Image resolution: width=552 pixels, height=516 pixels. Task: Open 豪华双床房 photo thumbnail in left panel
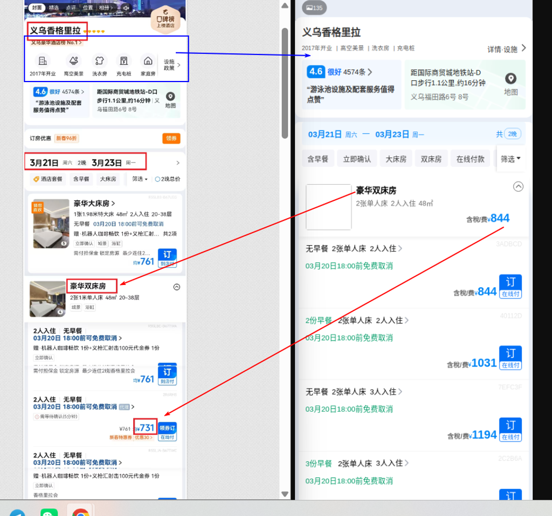47,299
